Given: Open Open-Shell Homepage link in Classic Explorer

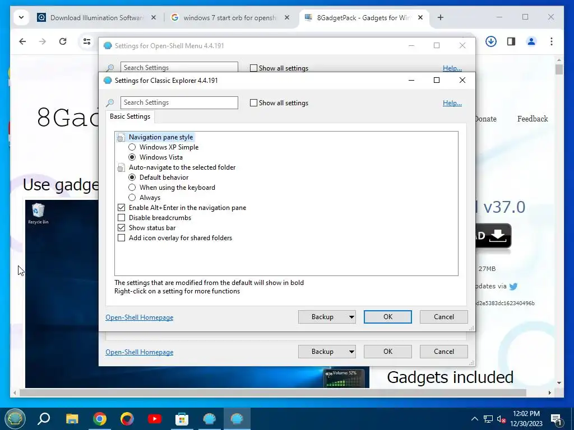Looking at the screenshot, I should click(x=139, y=317).
